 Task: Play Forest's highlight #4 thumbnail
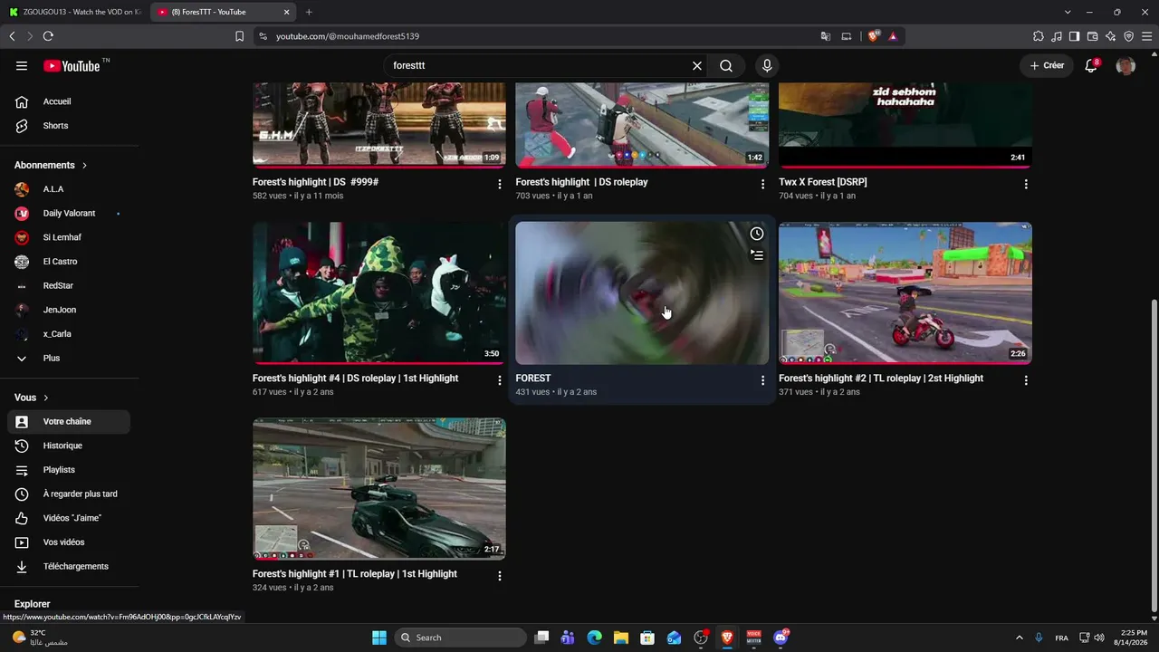point(379,293)
